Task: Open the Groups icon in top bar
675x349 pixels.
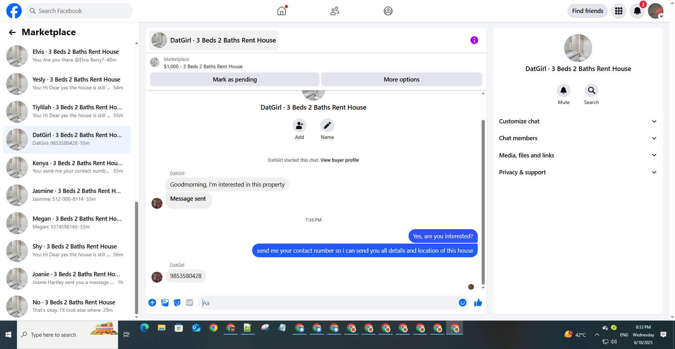Action: pyautogui.click(x=388, y=11)
